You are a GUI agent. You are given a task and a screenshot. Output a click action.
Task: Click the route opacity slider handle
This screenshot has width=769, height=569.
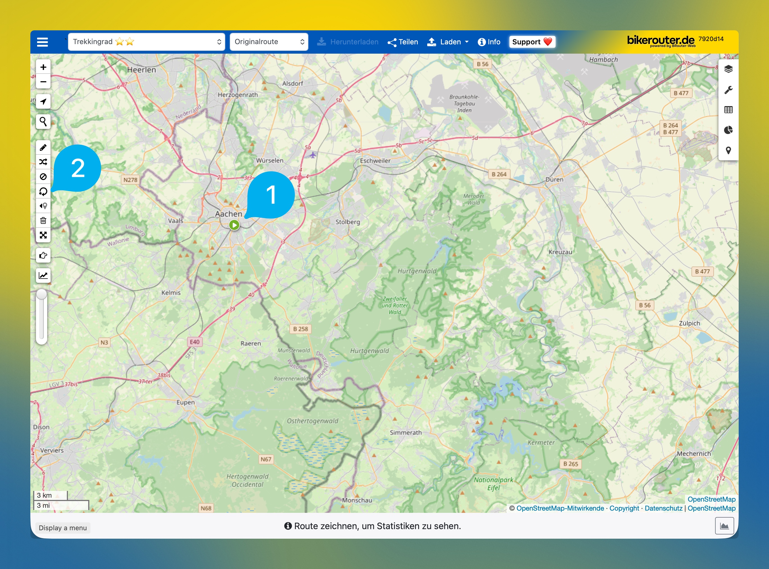42,295
